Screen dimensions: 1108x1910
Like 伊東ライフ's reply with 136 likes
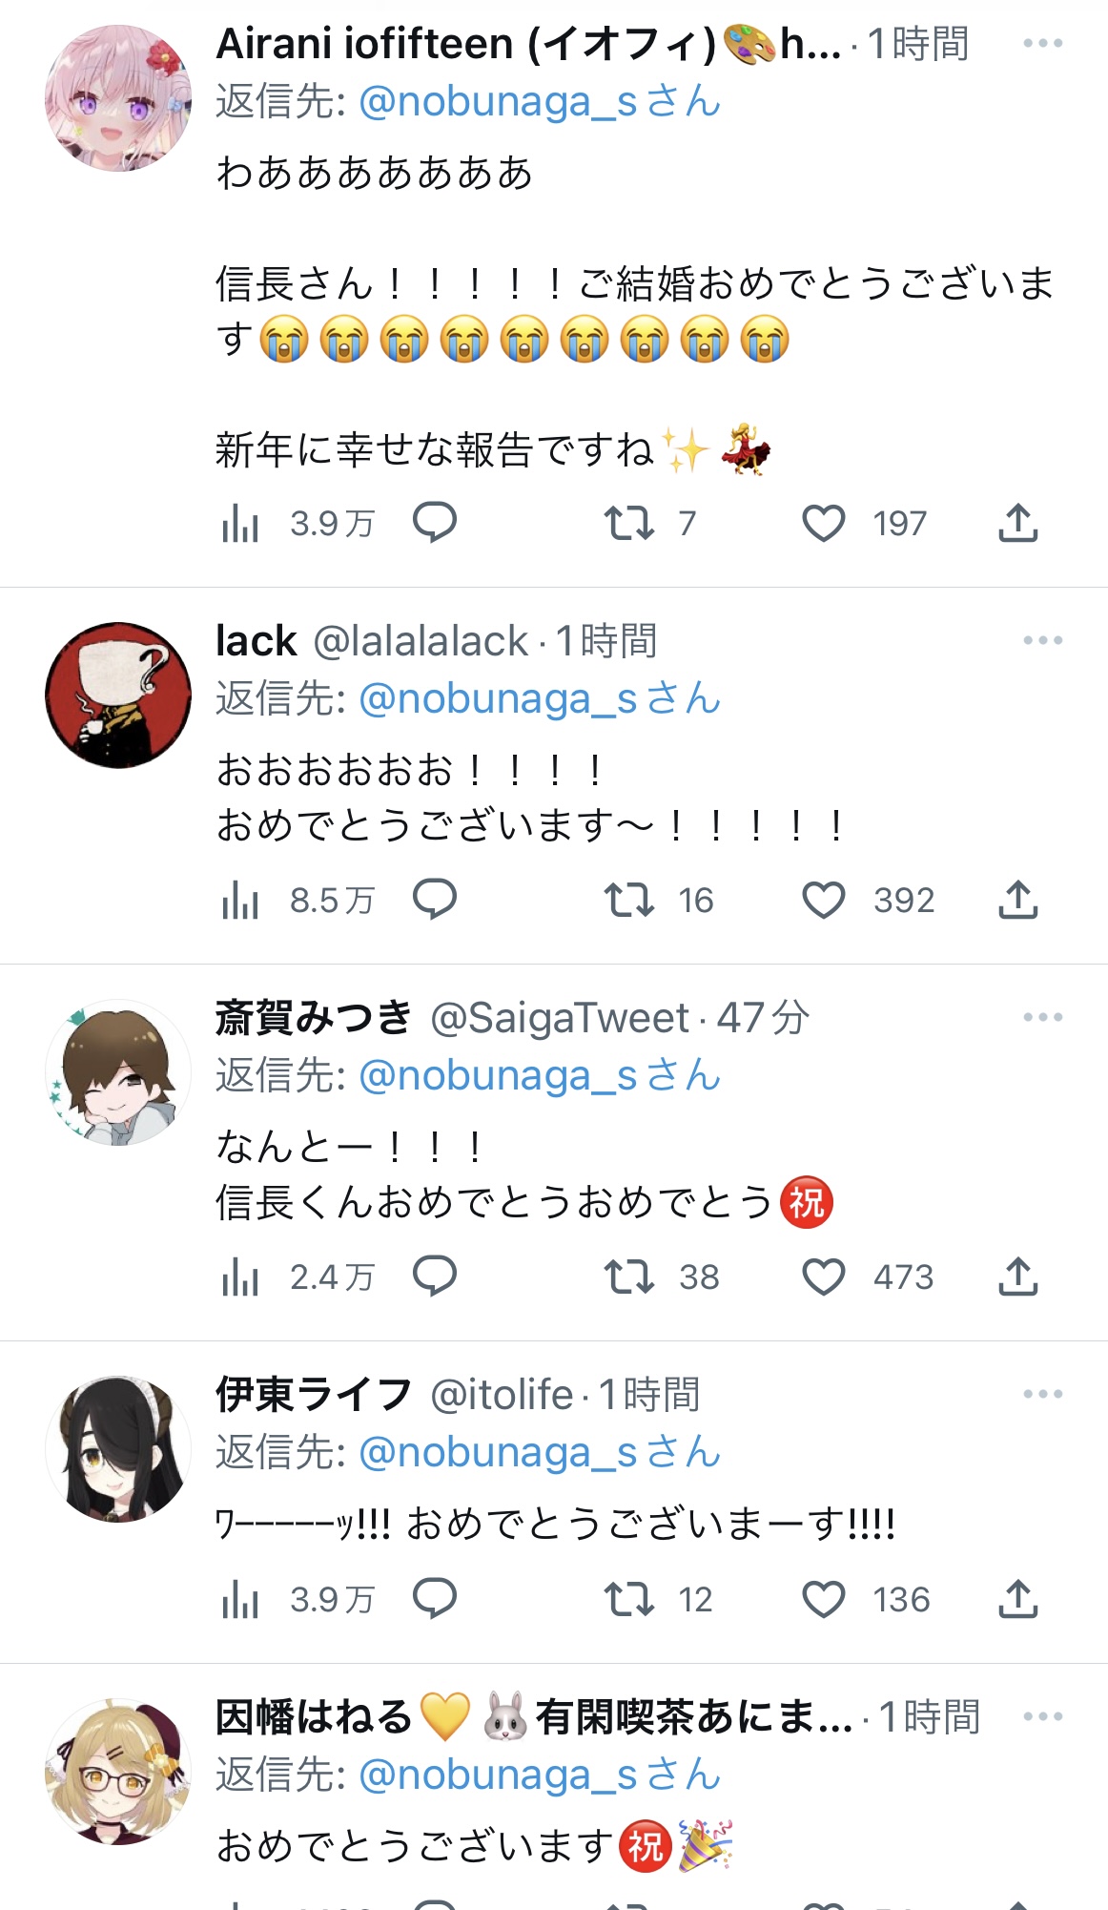tap(823, 1599)
